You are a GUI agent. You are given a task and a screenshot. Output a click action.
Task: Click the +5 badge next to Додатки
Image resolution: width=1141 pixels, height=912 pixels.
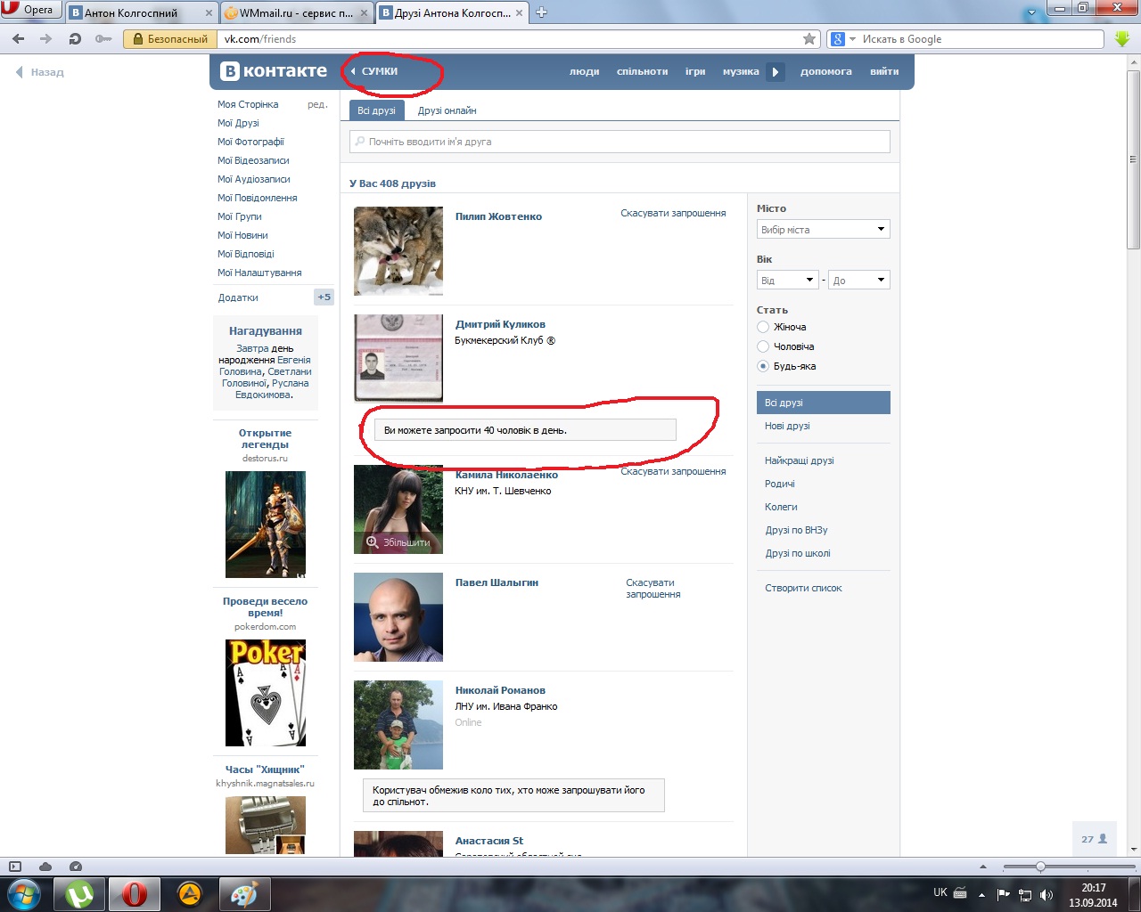coord(324,297)
